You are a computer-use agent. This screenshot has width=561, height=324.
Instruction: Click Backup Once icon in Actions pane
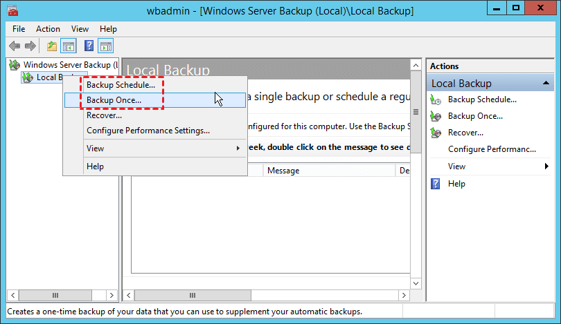(x=436, y=116)
